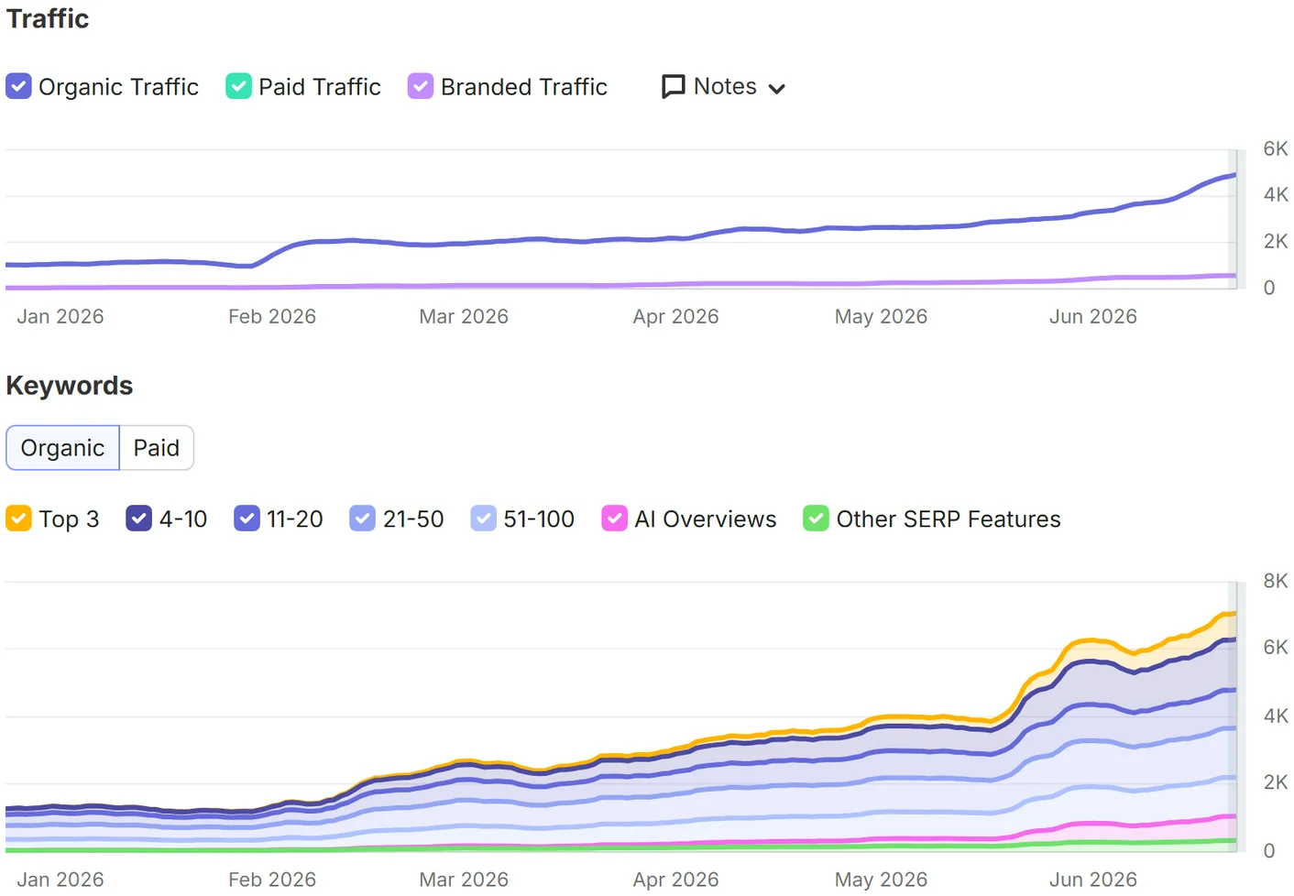
Task: Click the Notes speech bubble icon
Action: coord(674,86)
